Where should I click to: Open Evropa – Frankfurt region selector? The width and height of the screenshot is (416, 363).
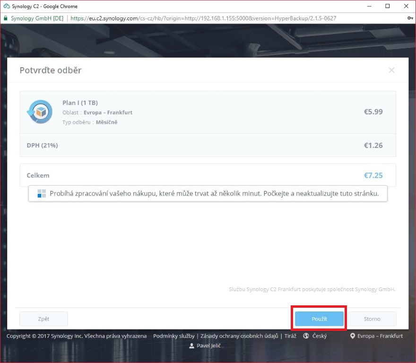pos(380,336)
